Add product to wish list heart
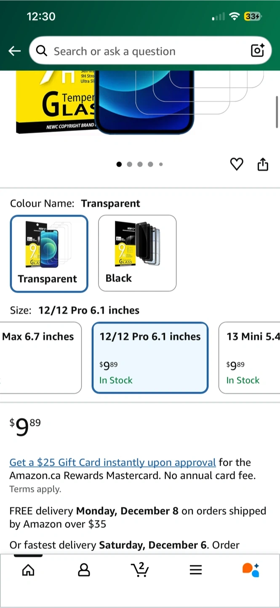The height and width of the screenshot is (608, 280). [237, 164]
